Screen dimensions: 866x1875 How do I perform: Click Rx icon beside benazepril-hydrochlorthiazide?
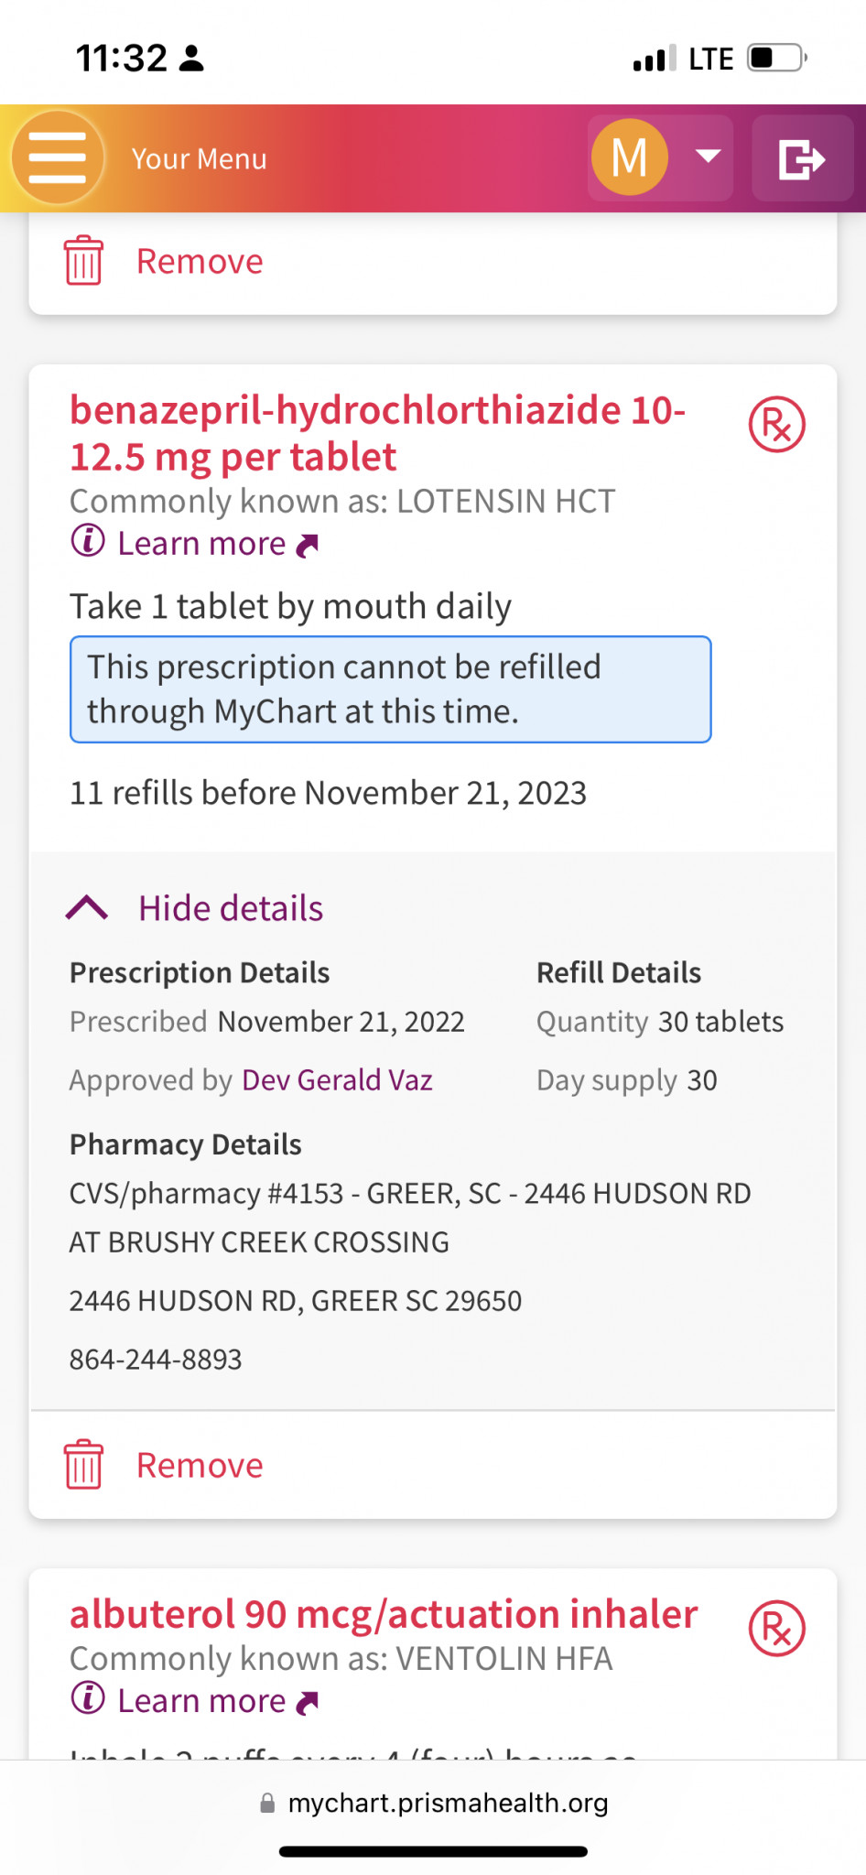click(776, 425)
